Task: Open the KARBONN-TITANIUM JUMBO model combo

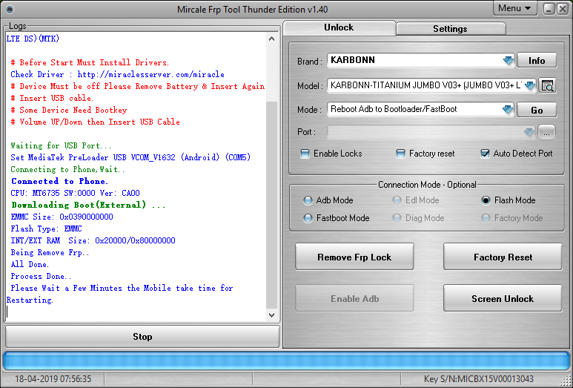Action: (x=431, y=86)
